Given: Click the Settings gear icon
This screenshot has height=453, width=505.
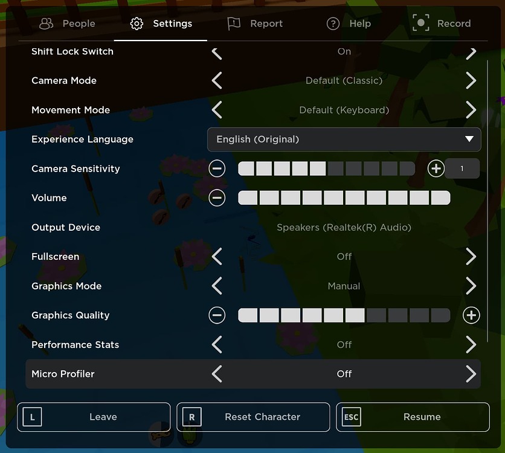Looking at the screenshot, I should point(137,23).
